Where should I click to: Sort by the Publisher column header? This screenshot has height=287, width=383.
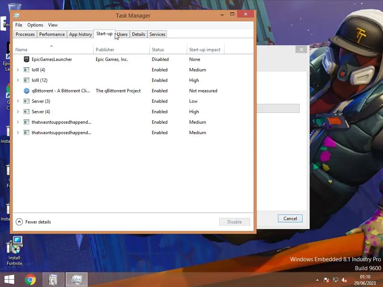(122, 50)
